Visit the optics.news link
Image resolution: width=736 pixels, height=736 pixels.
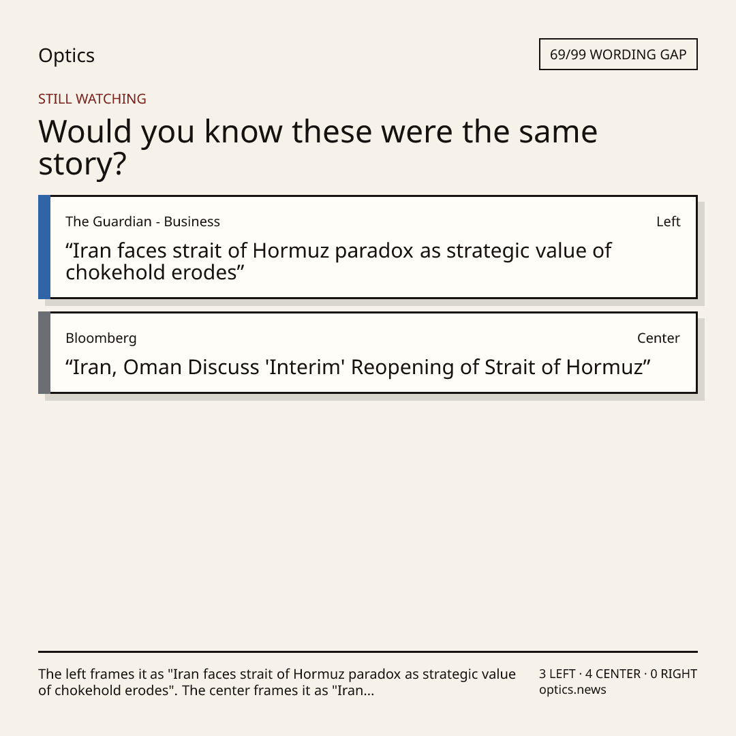572,690
